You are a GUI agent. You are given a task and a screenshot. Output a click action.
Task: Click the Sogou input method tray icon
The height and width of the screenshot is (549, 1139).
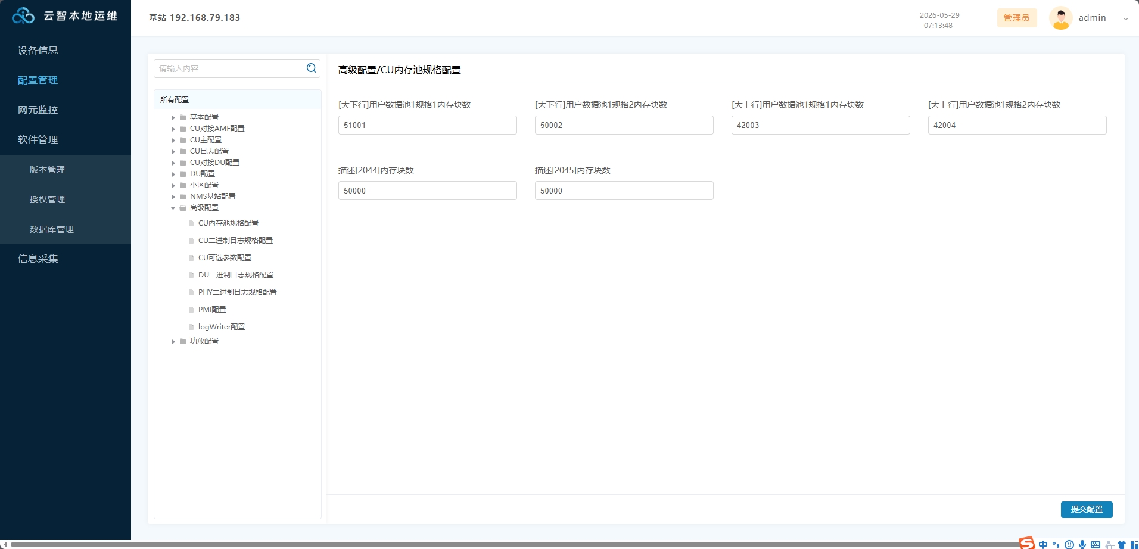[1026, 542]
